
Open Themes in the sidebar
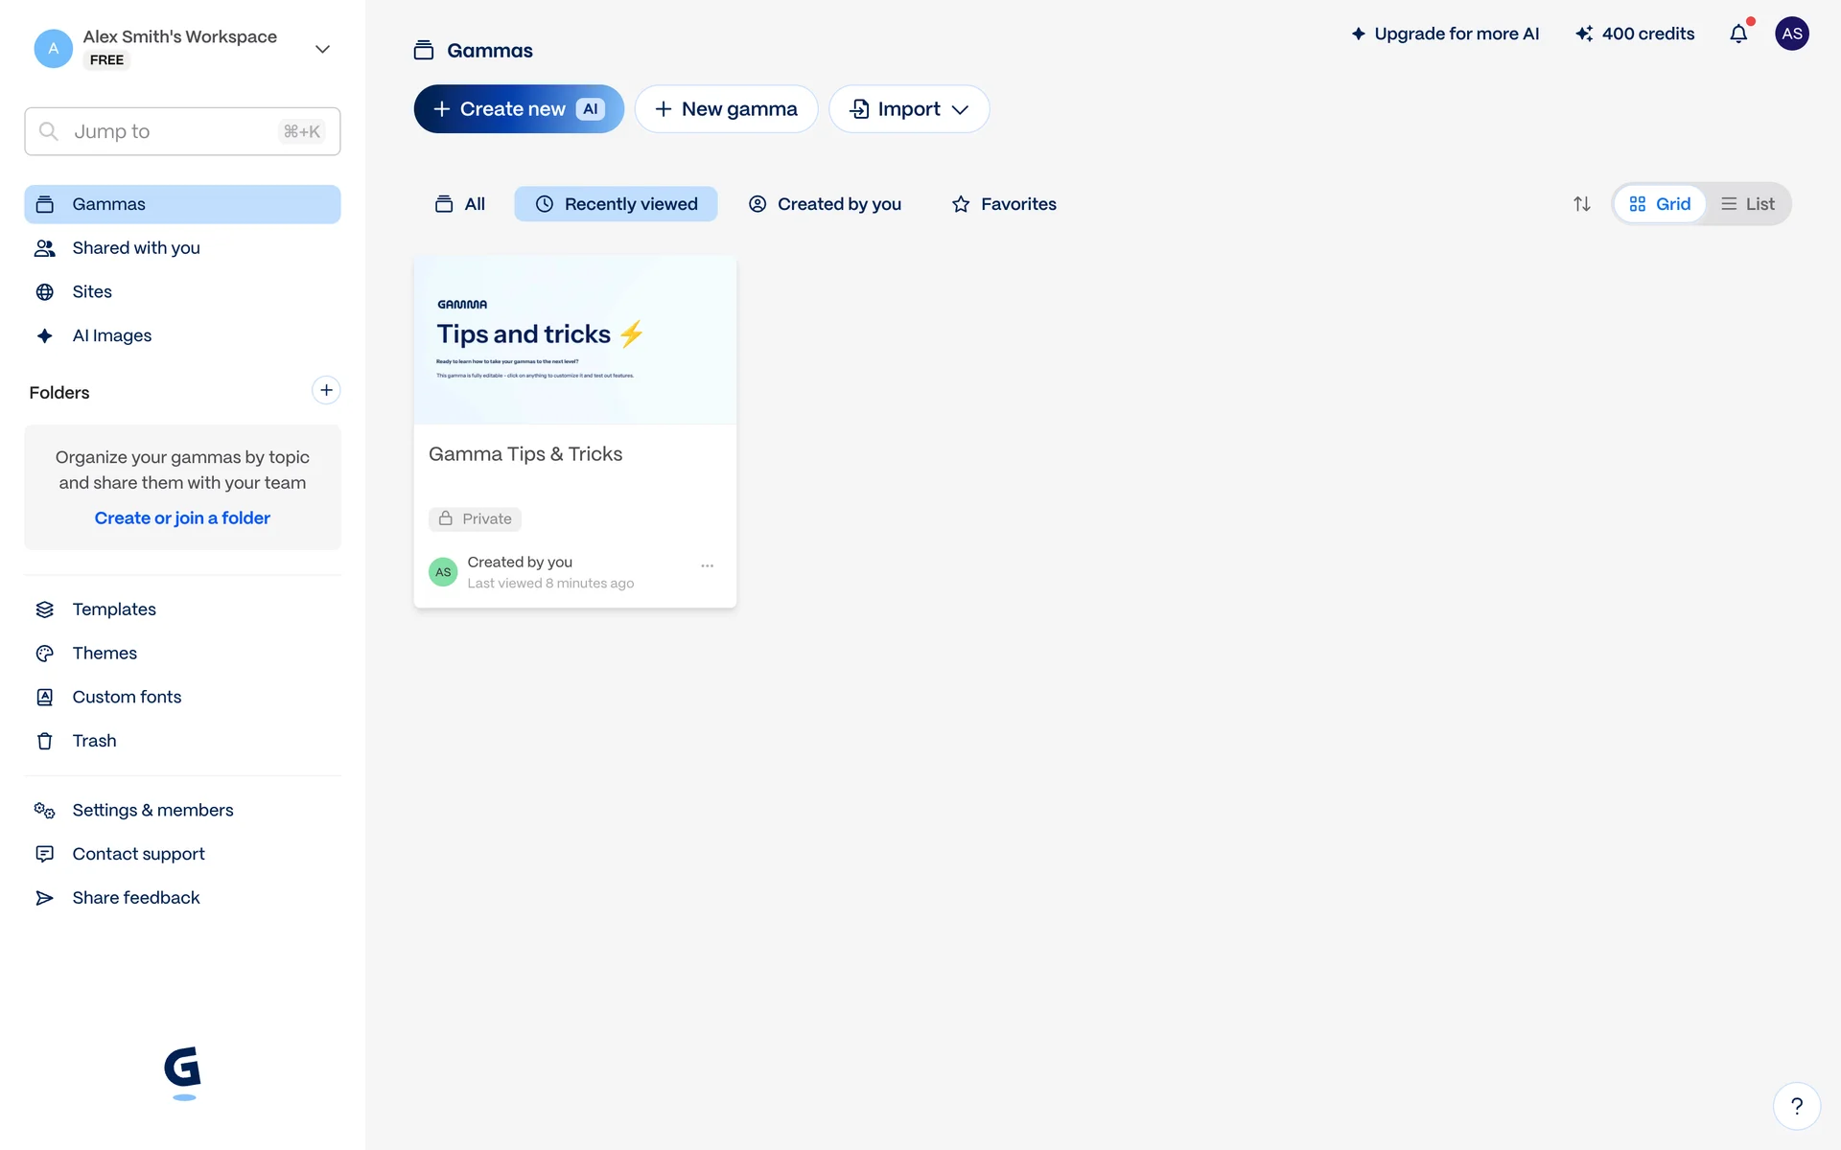pos(105,654)
